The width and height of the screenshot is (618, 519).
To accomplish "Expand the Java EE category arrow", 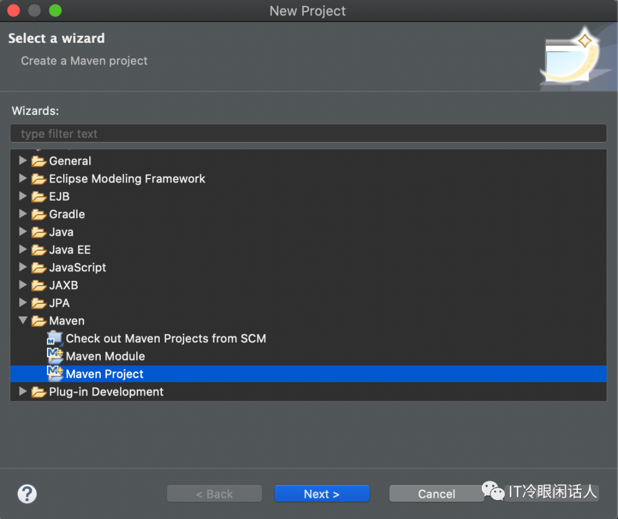I will tap(23, 249).
